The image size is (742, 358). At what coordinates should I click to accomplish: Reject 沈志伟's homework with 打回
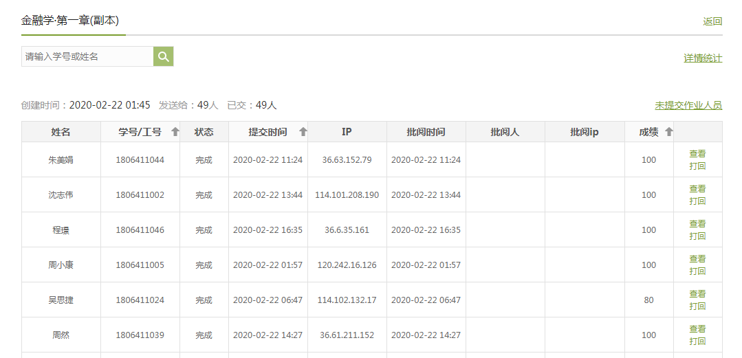pos(697,201)
